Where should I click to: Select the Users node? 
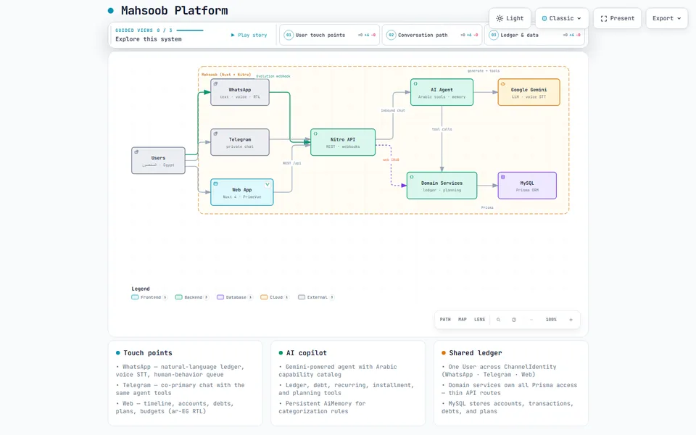158,160
